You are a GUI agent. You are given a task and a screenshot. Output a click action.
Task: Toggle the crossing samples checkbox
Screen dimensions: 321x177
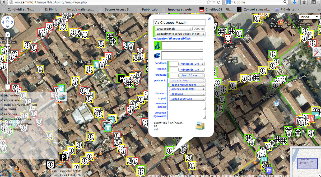[2, 124]
